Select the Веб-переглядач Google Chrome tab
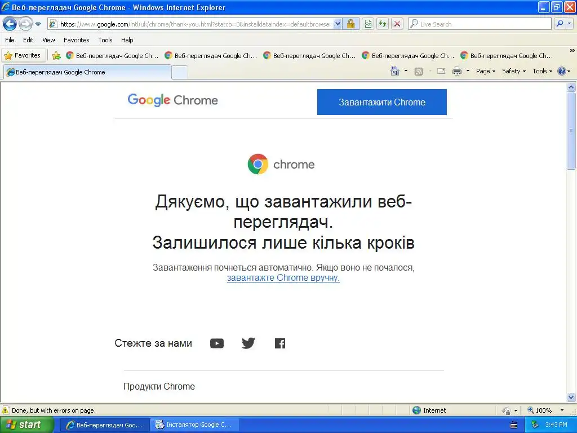 coord(87,72)
